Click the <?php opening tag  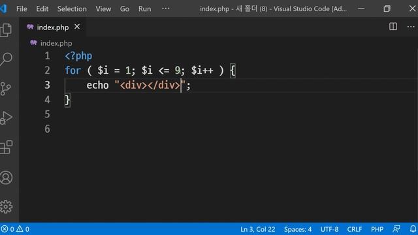pos(78,56)
